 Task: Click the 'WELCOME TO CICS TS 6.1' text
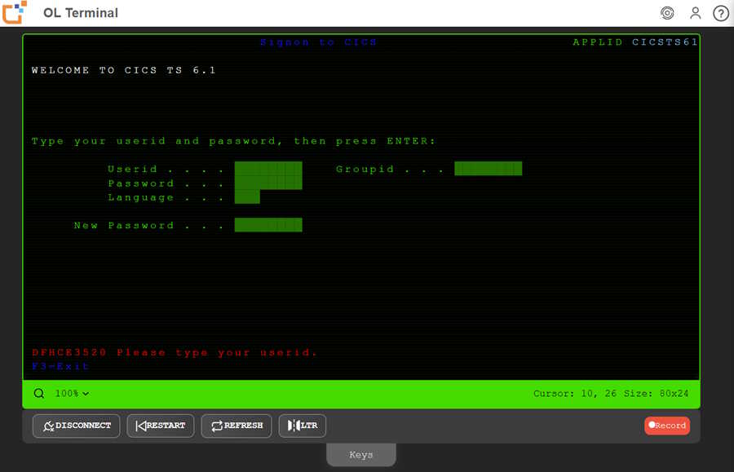point(124,70)
